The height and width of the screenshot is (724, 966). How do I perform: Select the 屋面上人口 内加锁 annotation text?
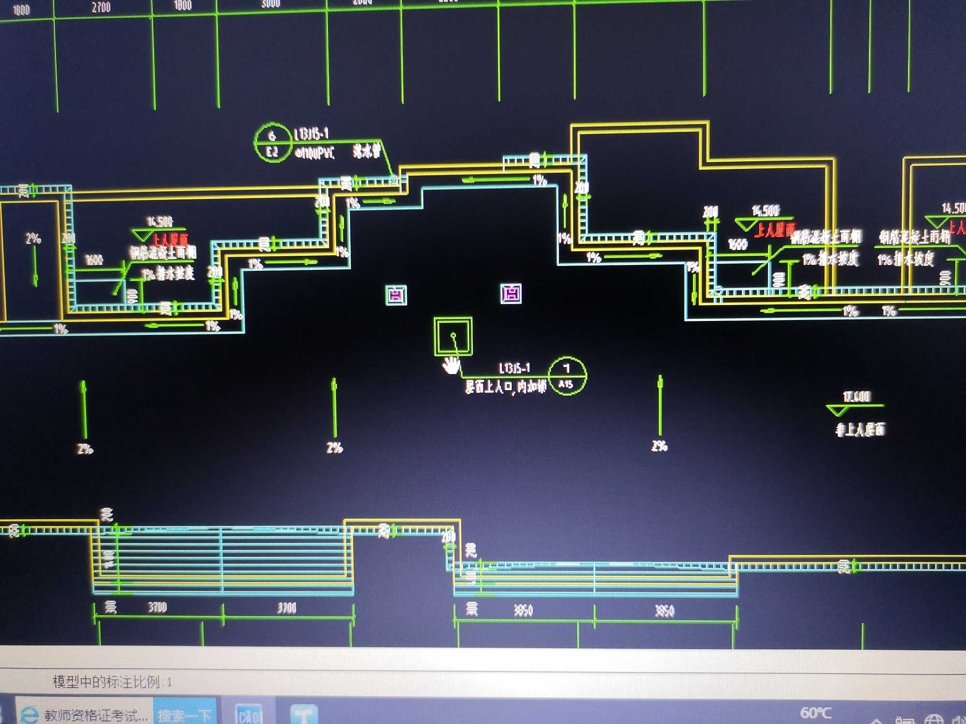(506, 387)
